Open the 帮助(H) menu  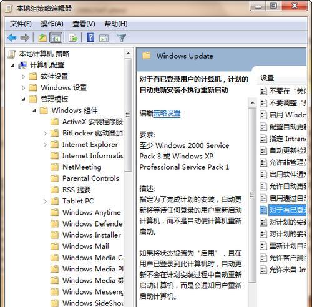pyautogui.click(x=116, y=24)
